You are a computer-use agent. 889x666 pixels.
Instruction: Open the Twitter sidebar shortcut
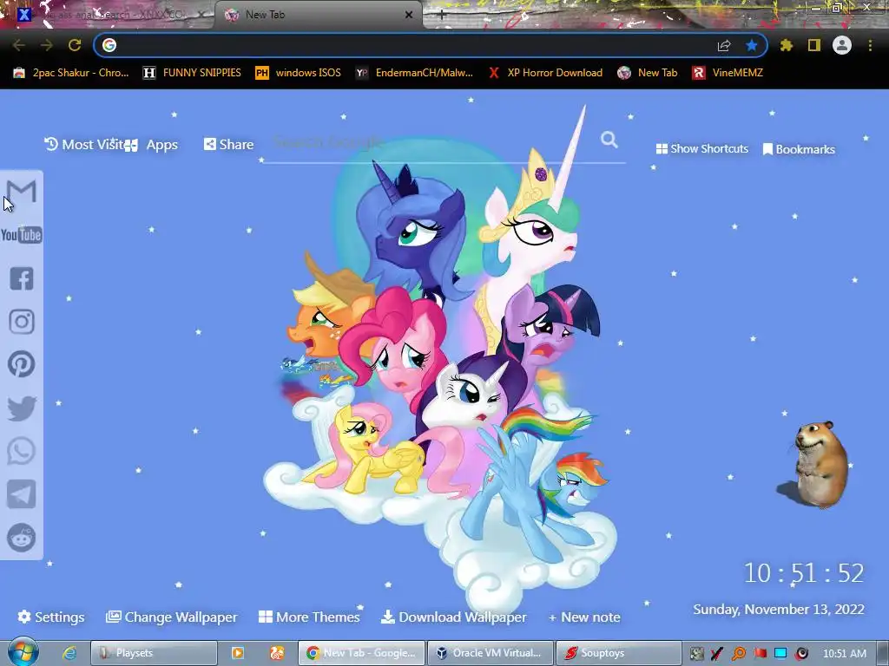(x=22, y=408)
